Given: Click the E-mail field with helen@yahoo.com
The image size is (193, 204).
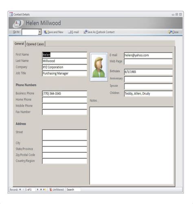Looking at the screenshot, I should (x=148, y=55).
